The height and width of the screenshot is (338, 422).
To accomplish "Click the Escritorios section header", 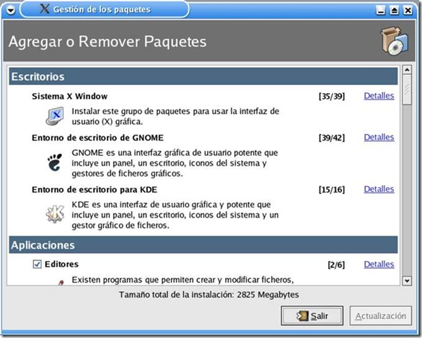I will point(203,76).
